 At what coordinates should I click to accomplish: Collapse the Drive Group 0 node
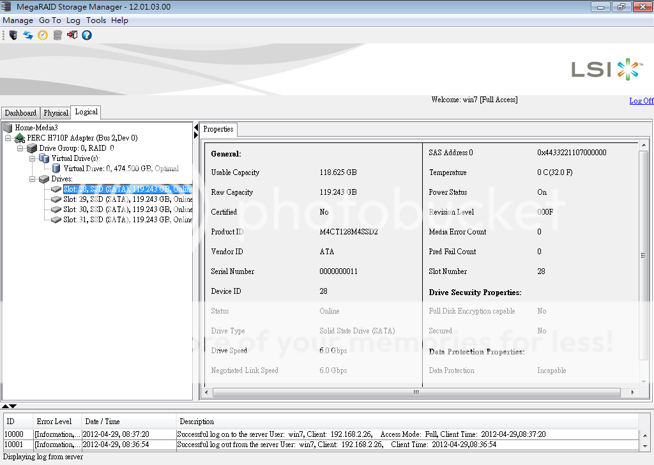(20, 148)
